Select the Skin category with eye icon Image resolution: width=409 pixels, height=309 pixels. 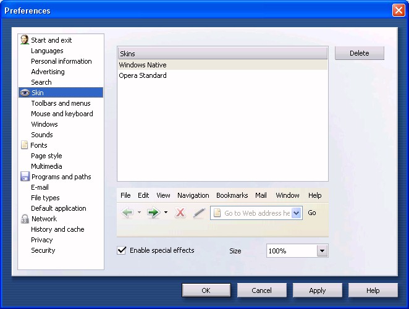(37, 93)
